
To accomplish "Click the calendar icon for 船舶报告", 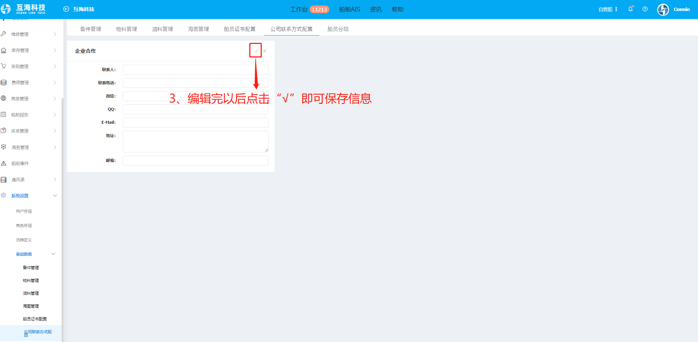I will coord(4,115).
